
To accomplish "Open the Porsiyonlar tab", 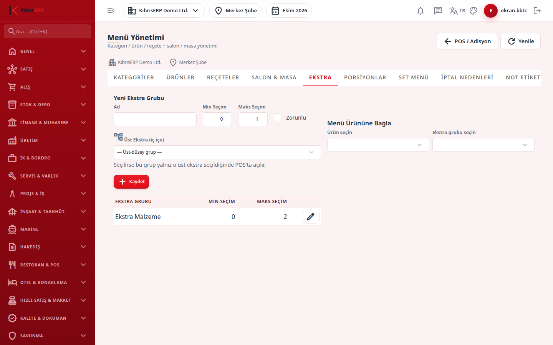I will [365, 77].
